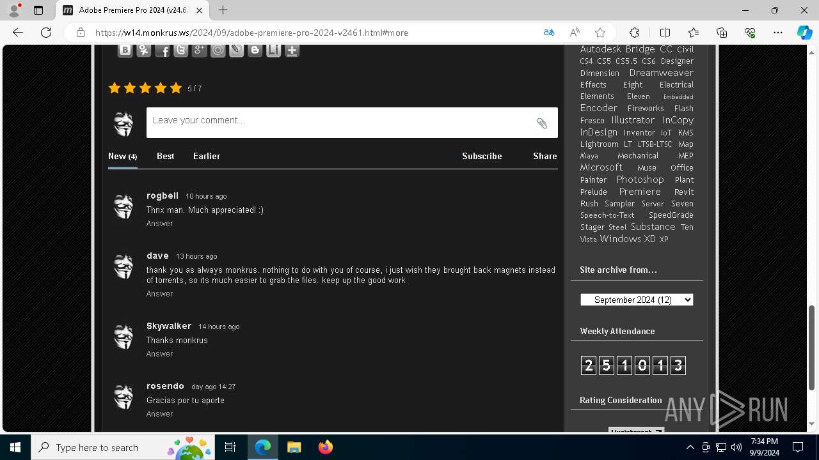Open a new browser tab

pos(223,10)
